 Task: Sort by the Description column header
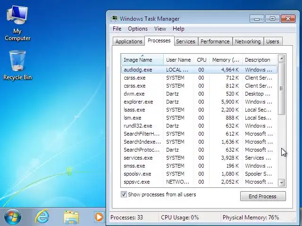click(260, 60)
